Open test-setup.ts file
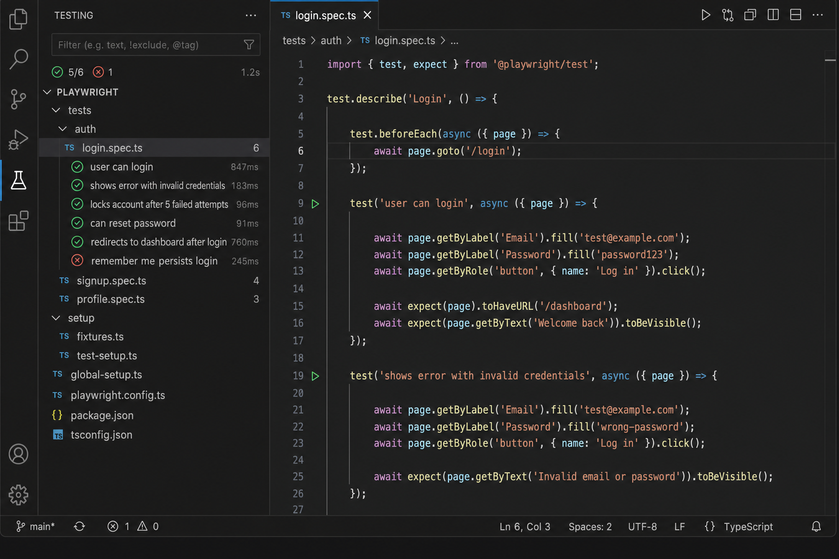This screenshot has width=839, height=559. 155,355
